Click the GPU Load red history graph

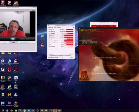coord(69,39)
